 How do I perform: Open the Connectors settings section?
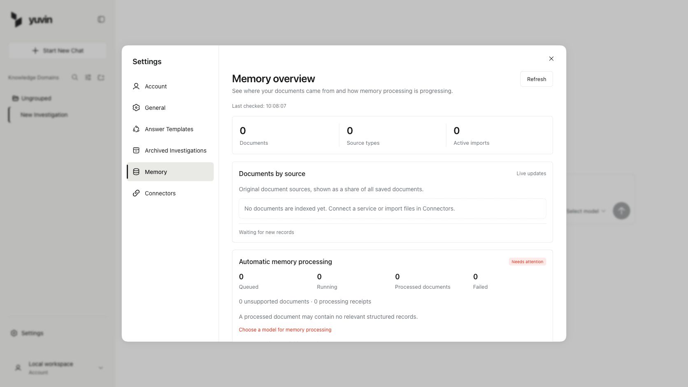[170, 193]
